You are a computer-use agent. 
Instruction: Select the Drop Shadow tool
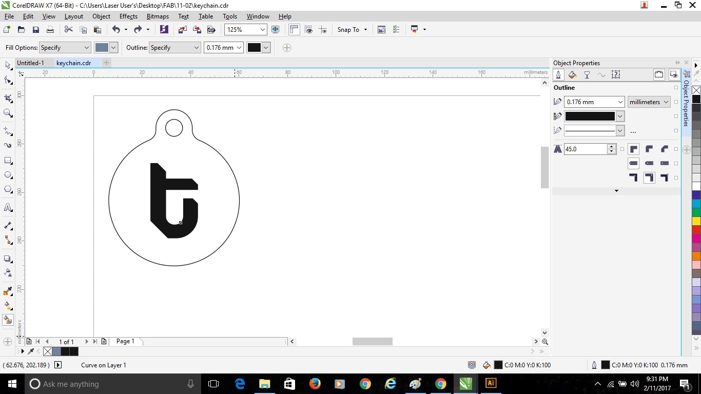pyautogui.click(x=8, y=259)
